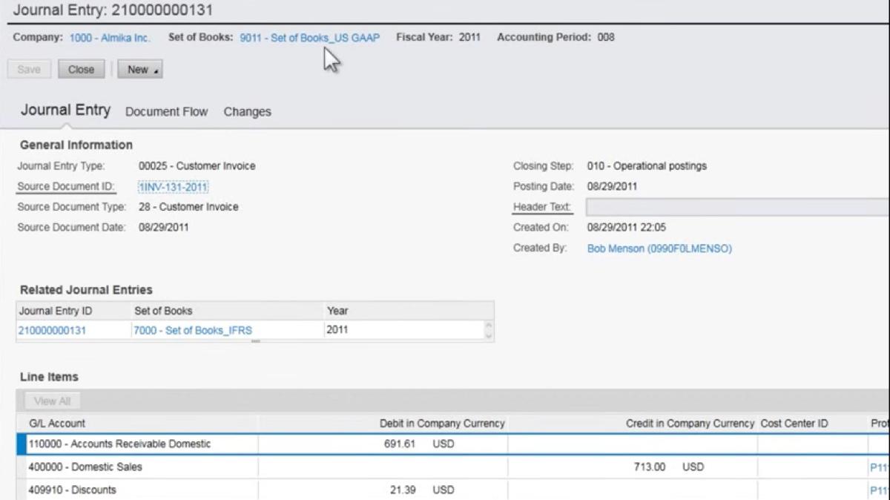Open 7000 - Set of Books_IFRS link
This screenshot has height=500, width=890.
[192, 331]
